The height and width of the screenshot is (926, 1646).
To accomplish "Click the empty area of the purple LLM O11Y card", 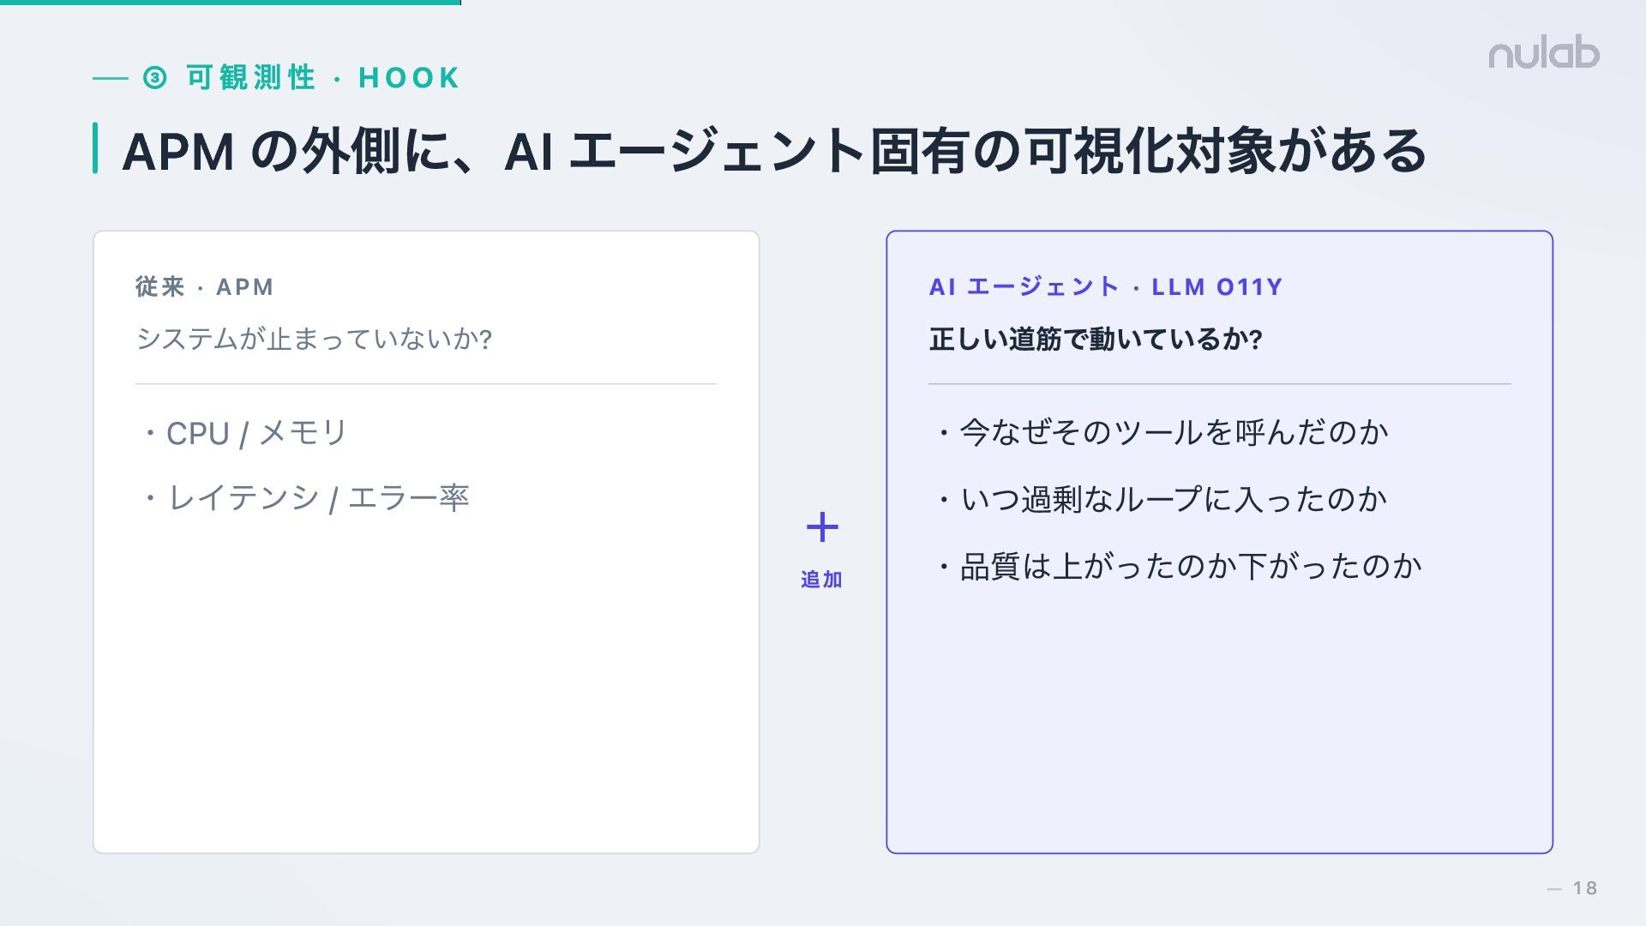I will tap(1219, 720).
